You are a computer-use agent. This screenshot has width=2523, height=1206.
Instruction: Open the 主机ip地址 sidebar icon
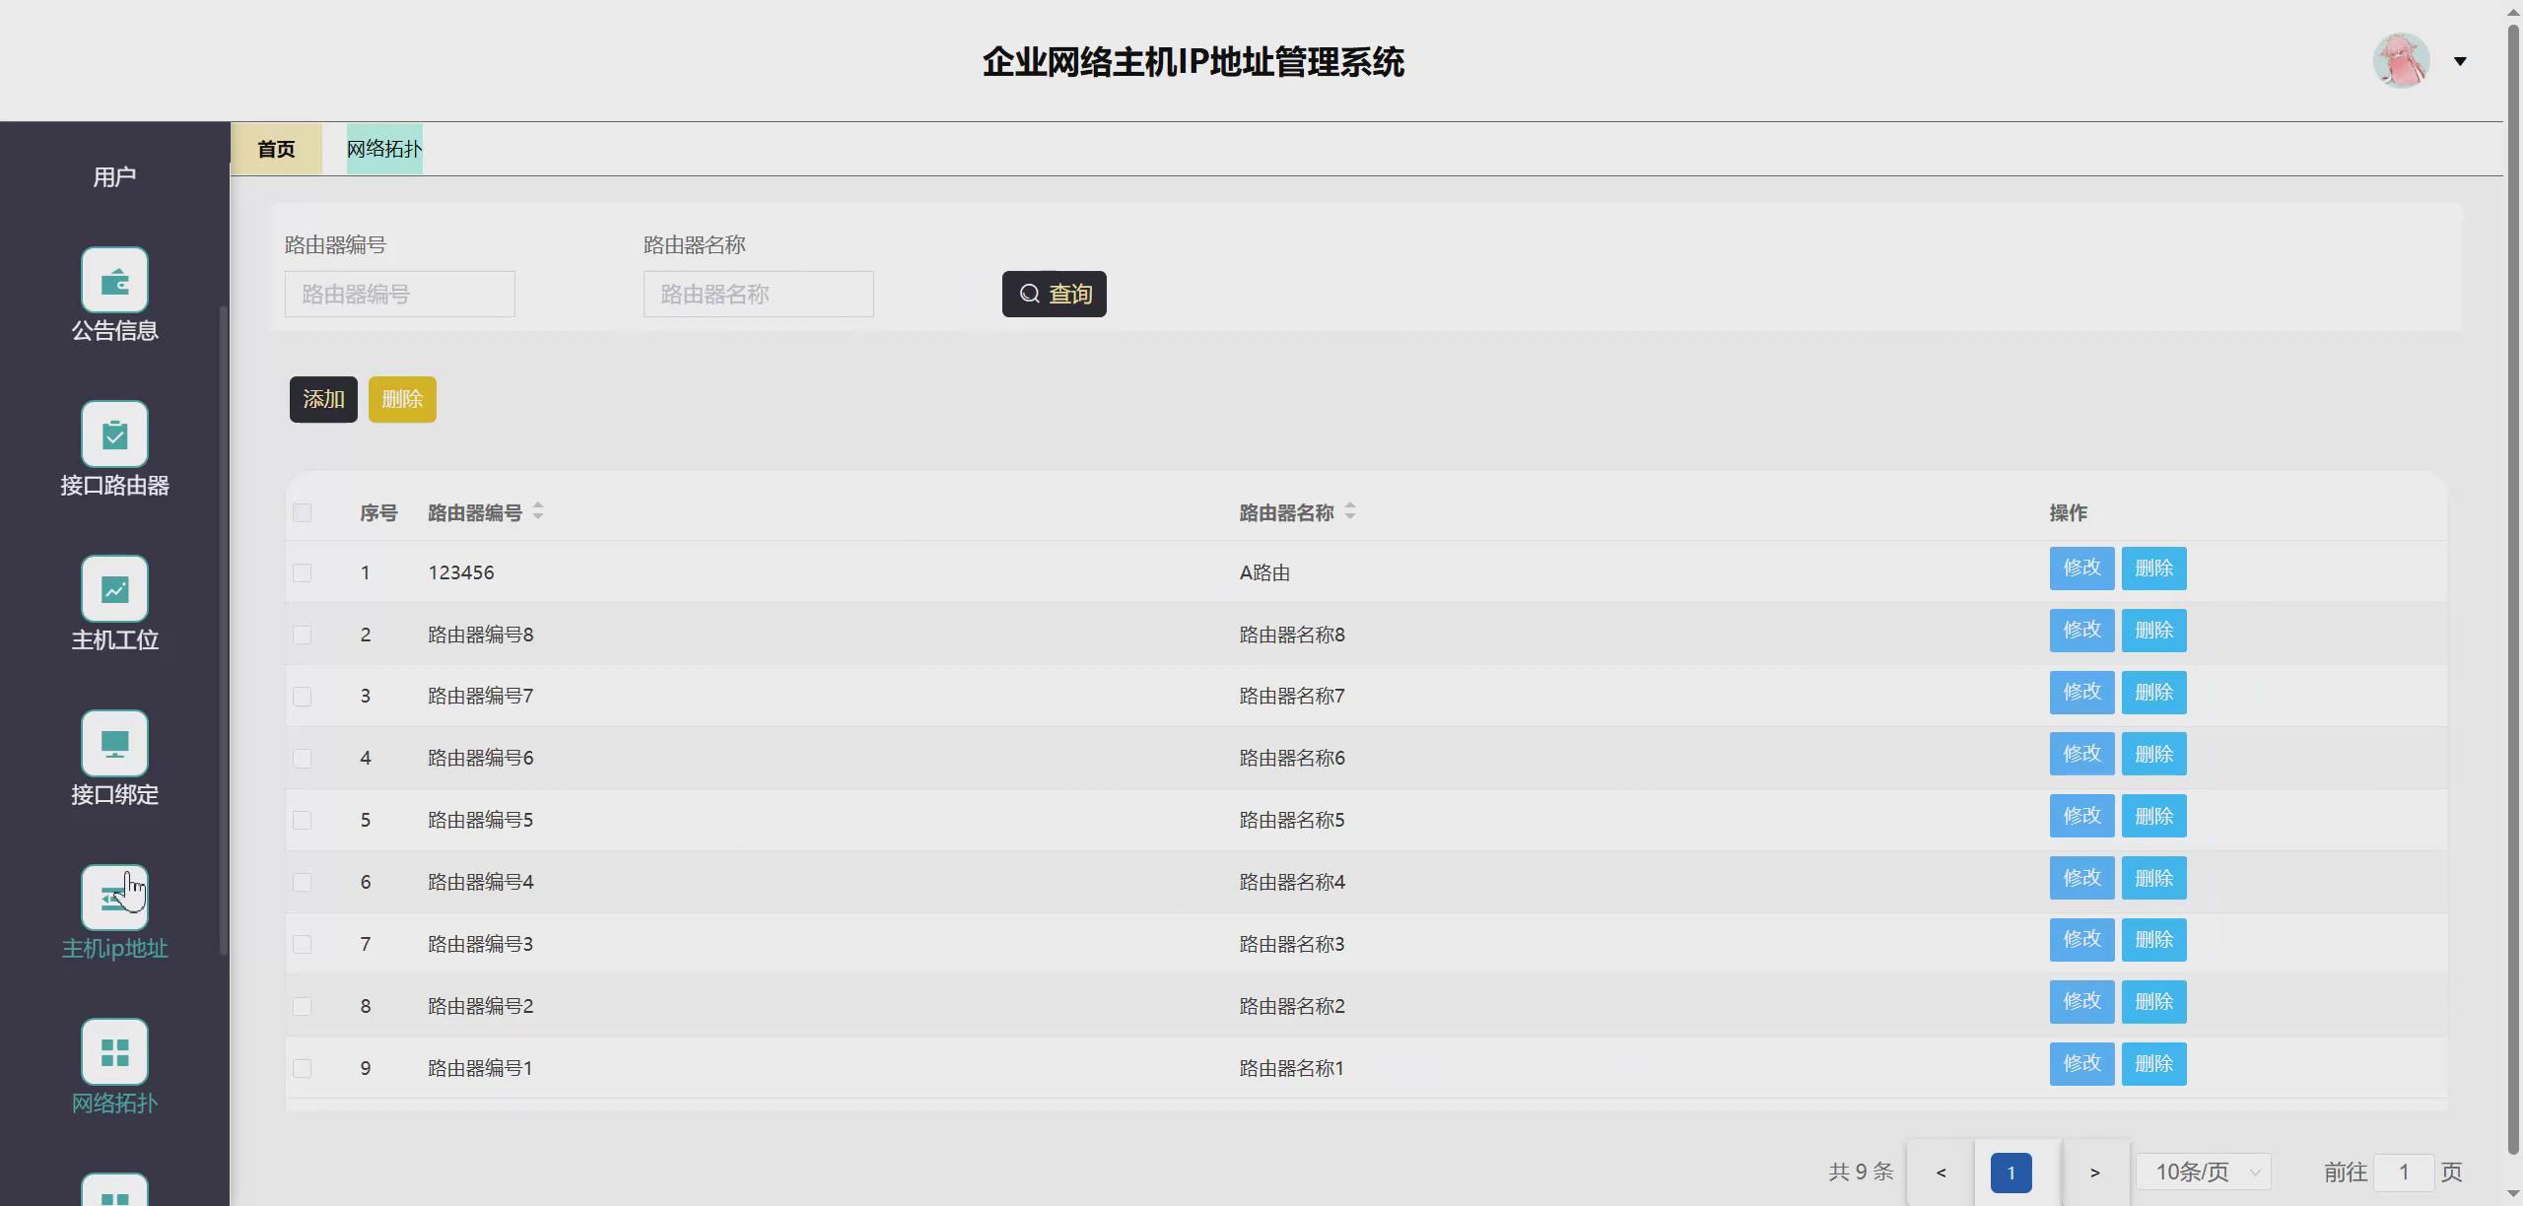(x=114, y=899)
